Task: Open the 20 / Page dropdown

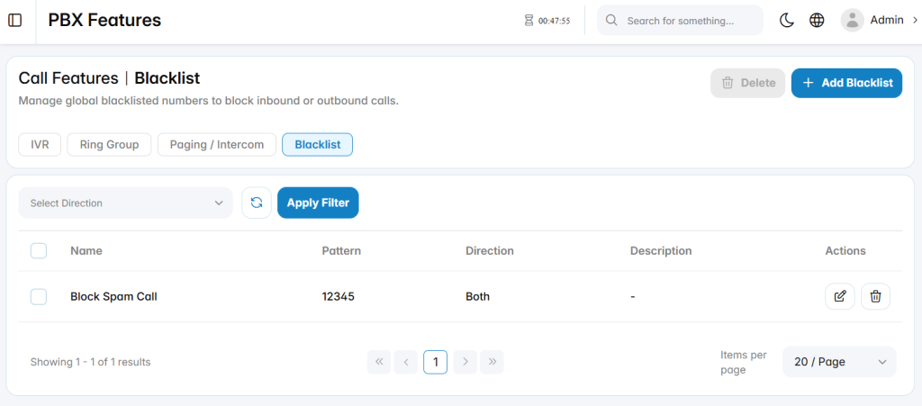Action: tap(839, 362)
